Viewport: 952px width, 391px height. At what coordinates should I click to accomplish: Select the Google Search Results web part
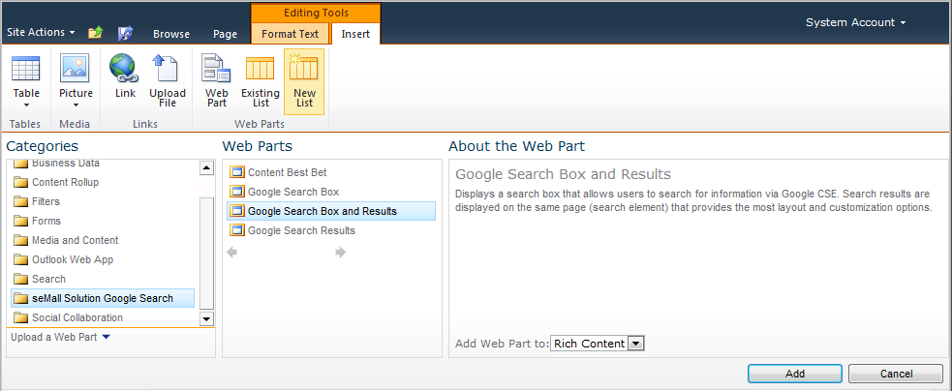pos(301,230)
